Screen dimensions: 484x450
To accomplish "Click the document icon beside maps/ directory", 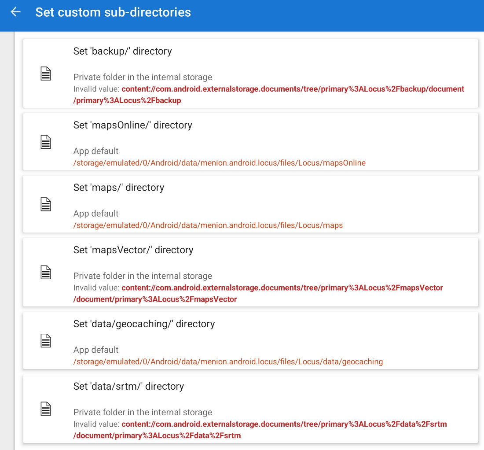I will (x=46, y=204).
